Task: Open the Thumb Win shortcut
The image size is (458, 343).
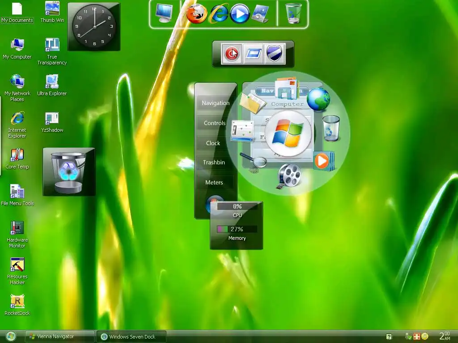Action: (x=52, y=12)
